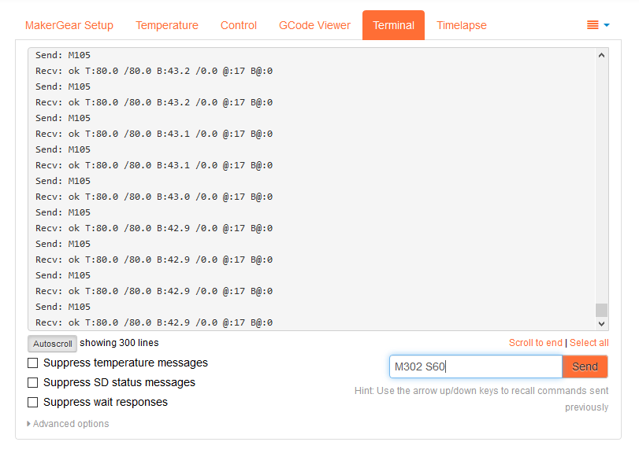The height and width of the screenshot is (453, 639).
Task: Switch to the Temperature tab
Action: click(167, 25)
